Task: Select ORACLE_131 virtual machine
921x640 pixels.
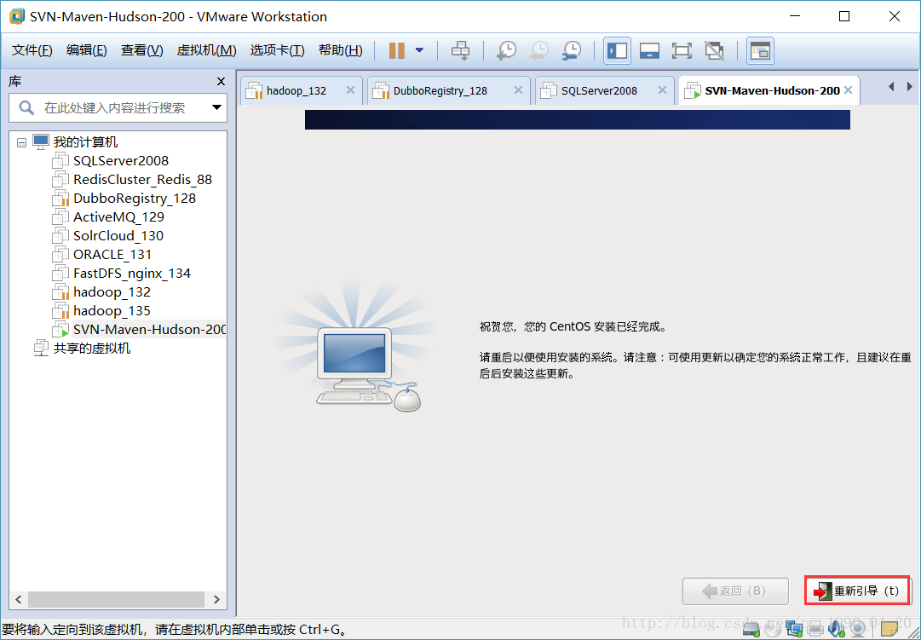Action: coord(112,255)
